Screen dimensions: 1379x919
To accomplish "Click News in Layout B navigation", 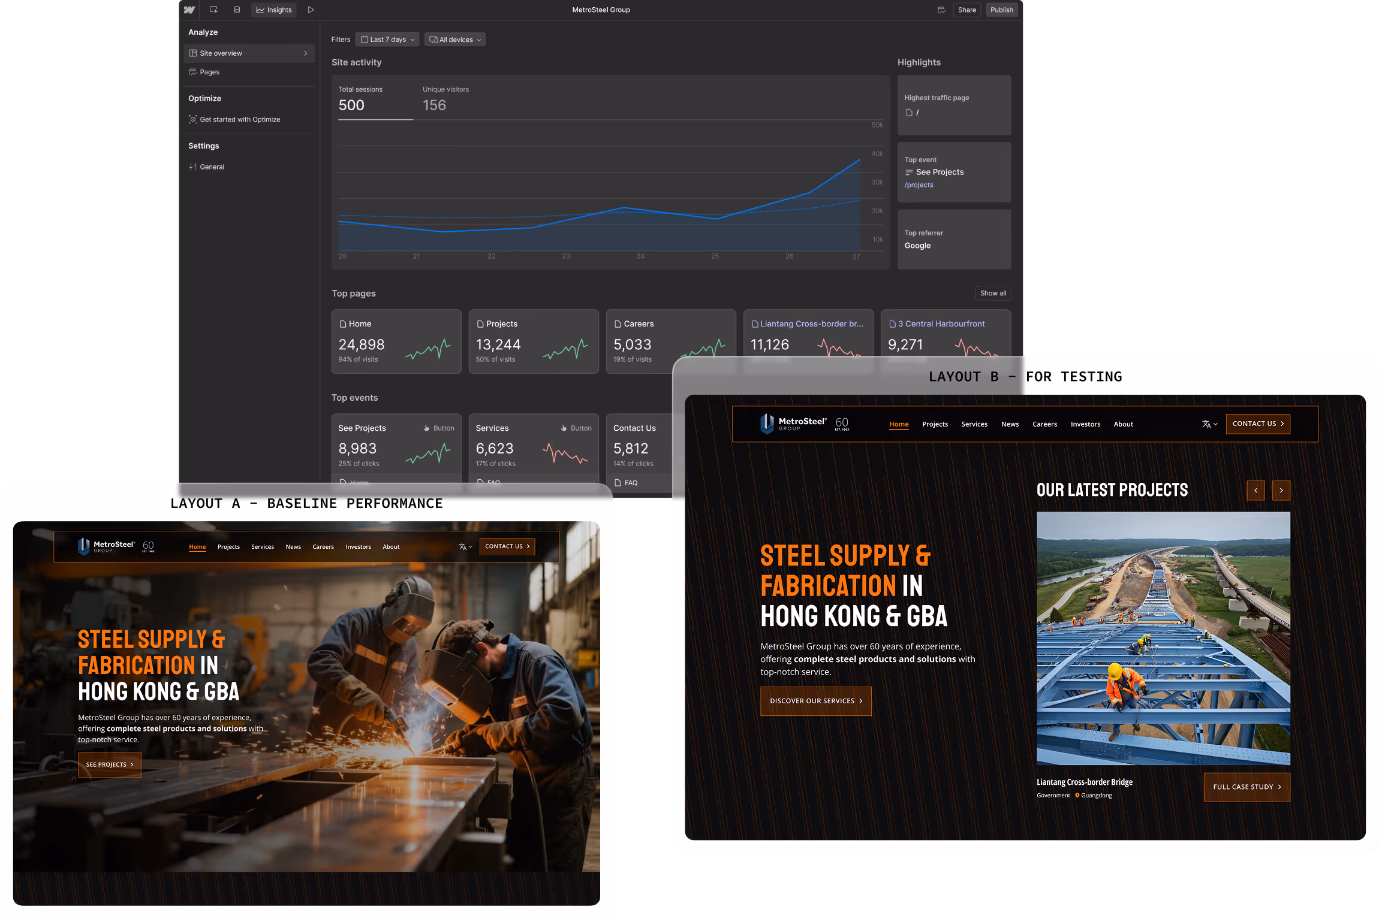I will tap(1010, 424).
